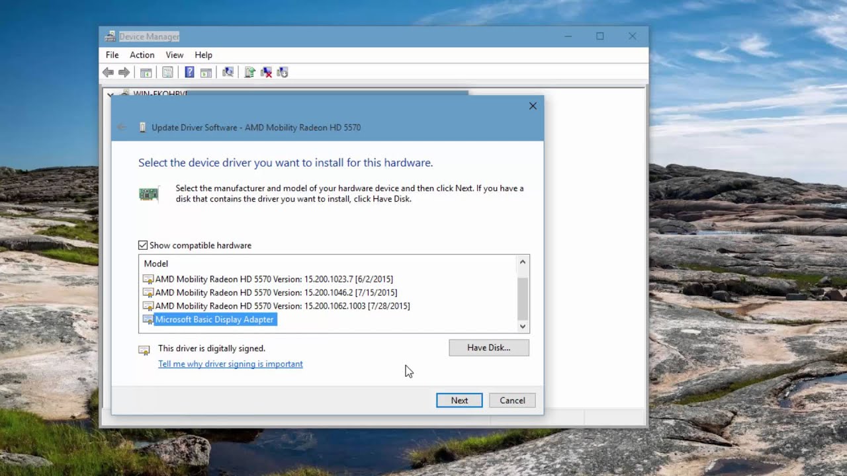847x476 pixels.
Task: Click the Forward arrow in Device Manager toolbar
Action: pyautogui.click(x=124, y=72)
